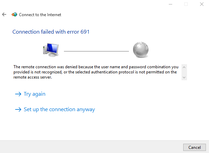Cancel the connection wizard
The width and height of the screenshot is (209, 153).
pyautogui.click(x=195, y=147)
